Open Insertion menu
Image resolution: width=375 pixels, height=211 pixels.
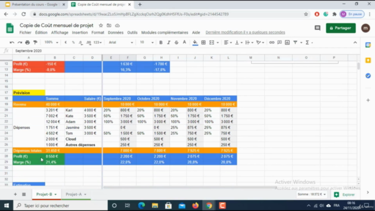pos(80,33)
